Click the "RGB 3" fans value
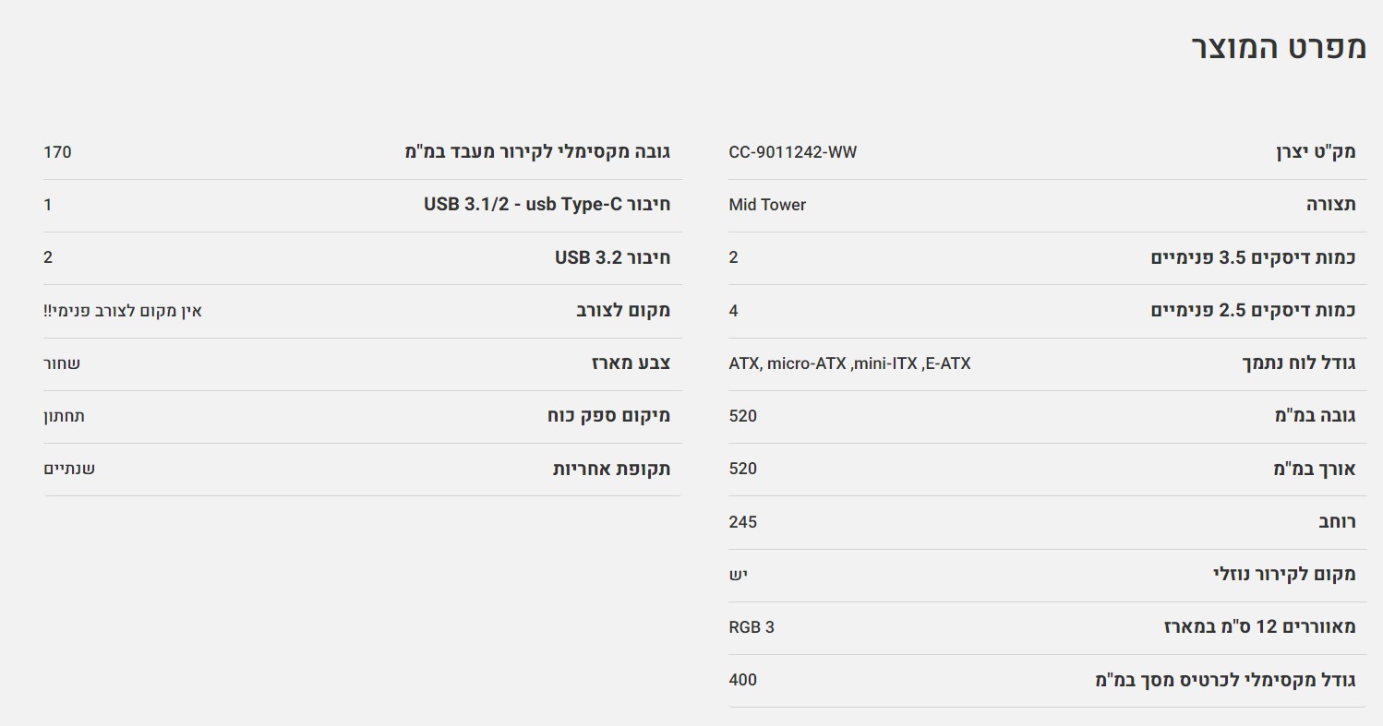 pos(752,627)
